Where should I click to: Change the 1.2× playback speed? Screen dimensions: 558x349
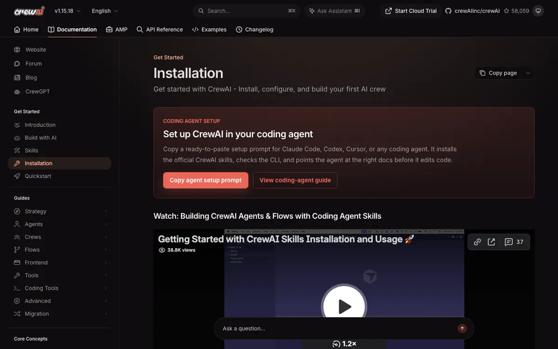pos(345,344)
